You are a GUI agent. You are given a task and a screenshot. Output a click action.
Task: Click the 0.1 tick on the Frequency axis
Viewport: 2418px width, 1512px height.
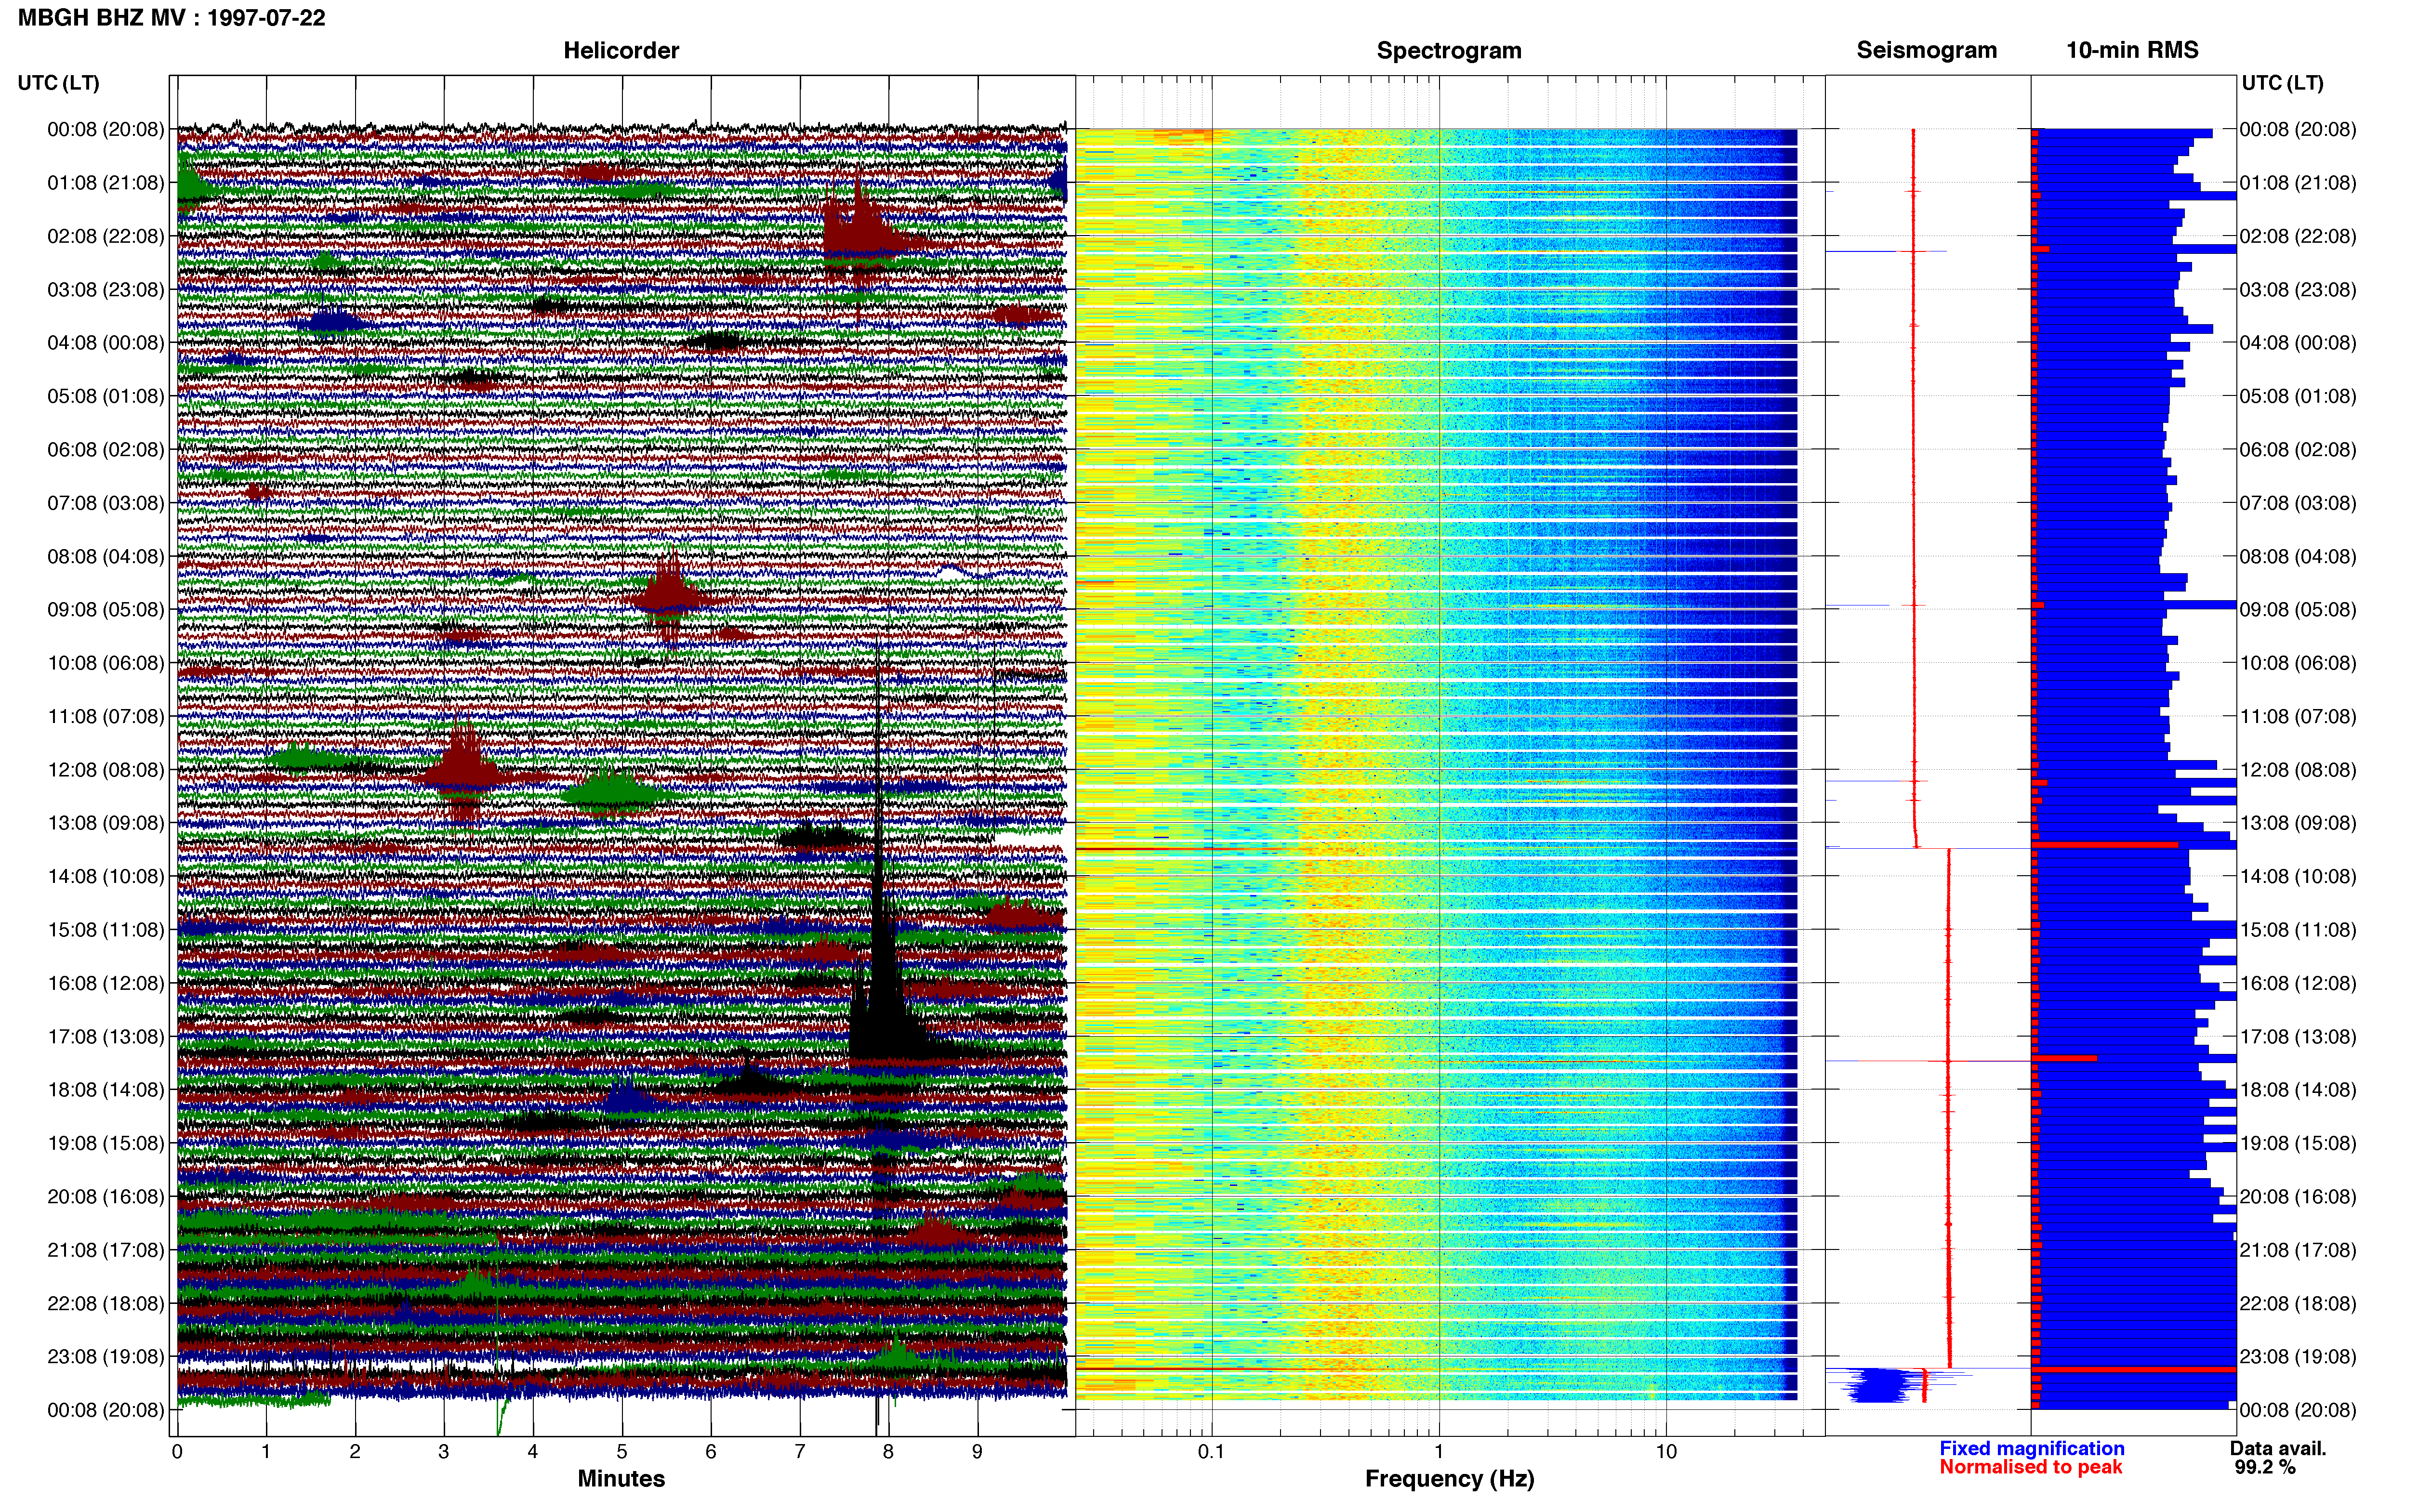tap(1211, 1452)
